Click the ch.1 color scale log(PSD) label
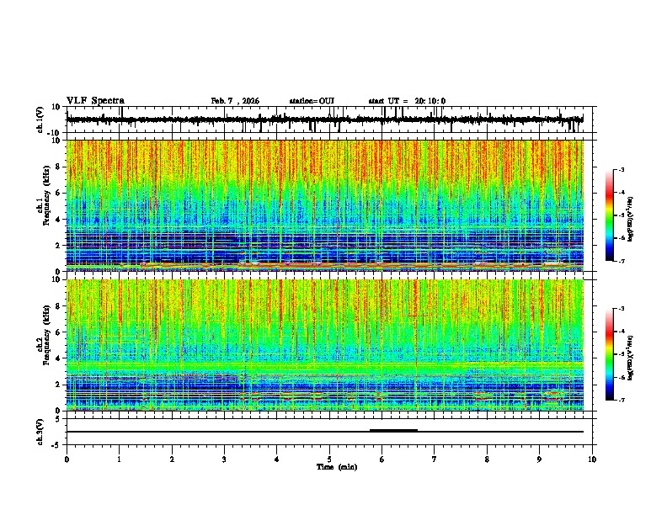667x515 pixels. (x=630, y=219)
